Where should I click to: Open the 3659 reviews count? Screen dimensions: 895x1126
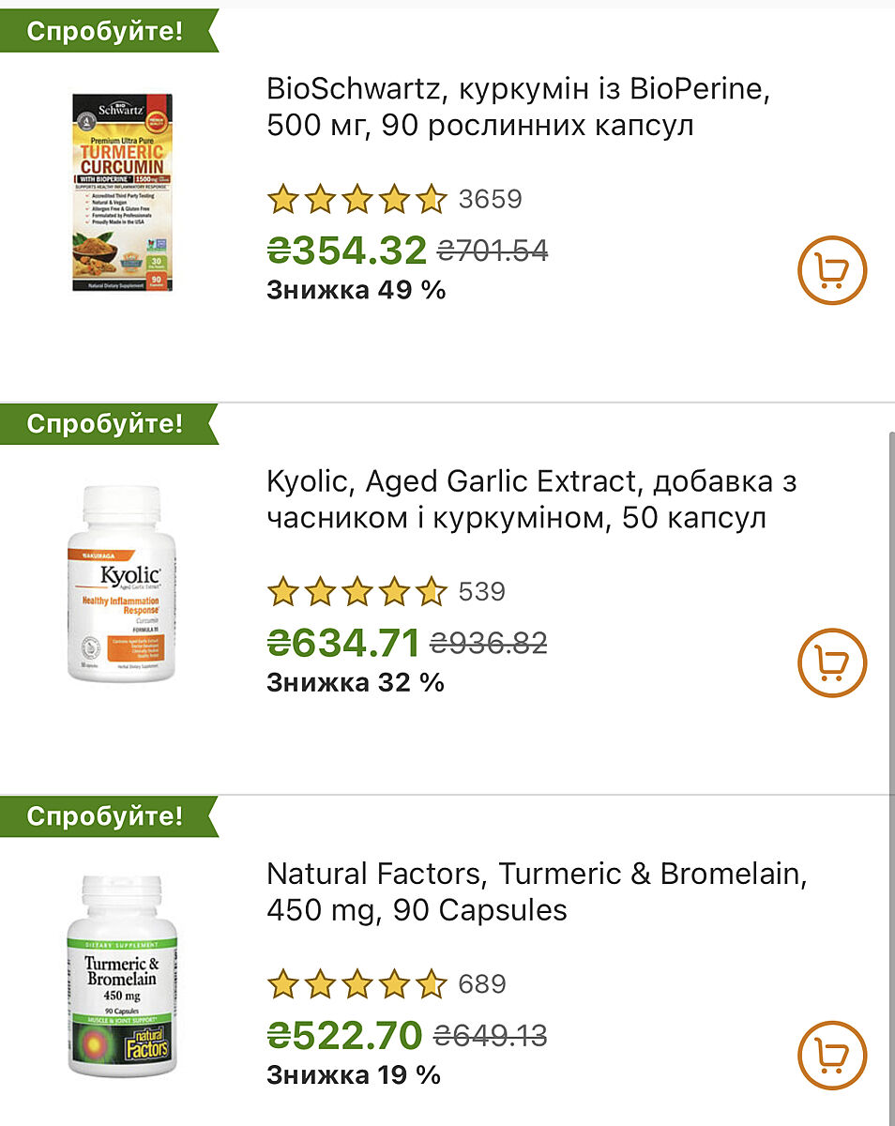[x=490, y=199]
